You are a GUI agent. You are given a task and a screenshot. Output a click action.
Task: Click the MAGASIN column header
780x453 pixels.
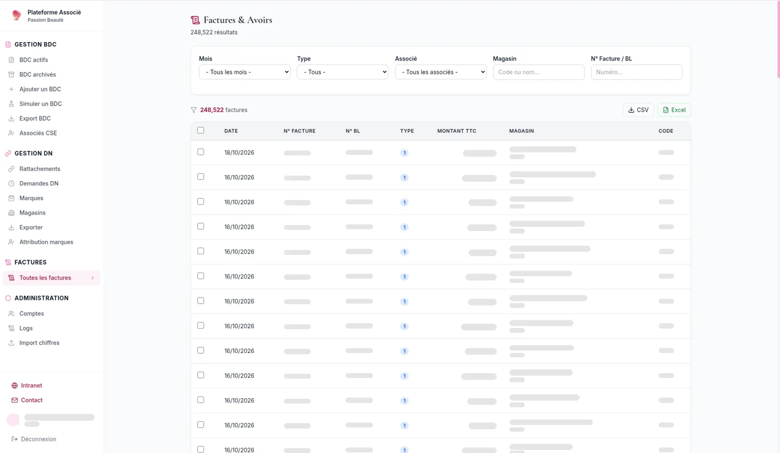click(x=522, y=131)
